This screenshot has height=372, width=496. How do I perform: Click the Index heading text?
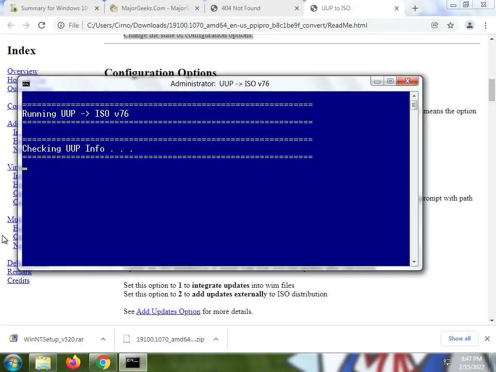pyautogui.click(x=21, y=50)
